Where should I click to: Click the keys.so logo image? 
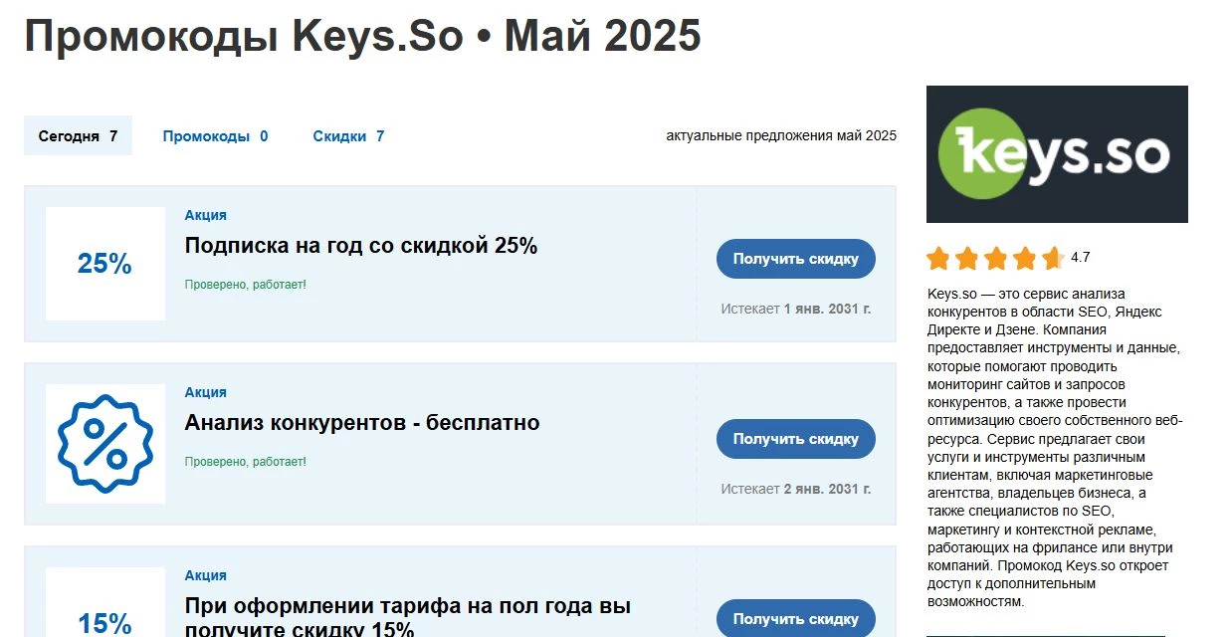(x=1057, y=153)
